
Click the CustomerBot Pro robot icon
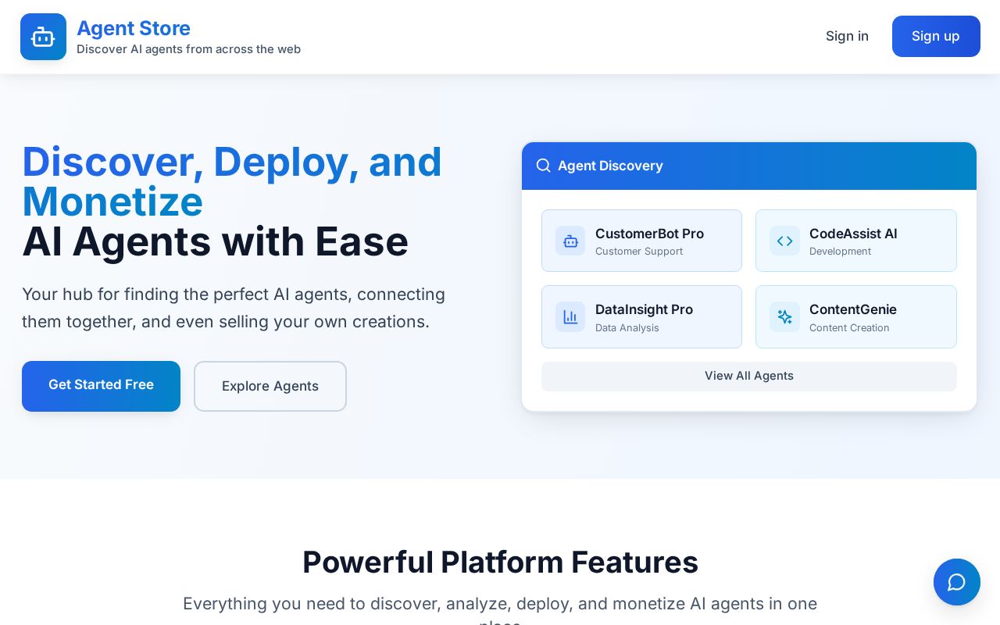click(570, 241)
